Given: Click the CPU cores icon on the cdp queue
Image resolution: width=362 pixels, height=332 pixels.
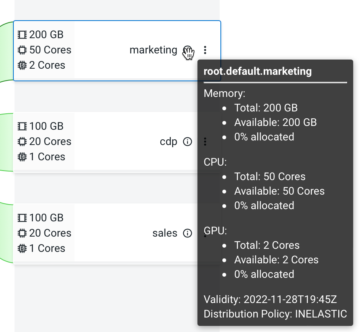Looking at the screenshot, I should 22,141.
